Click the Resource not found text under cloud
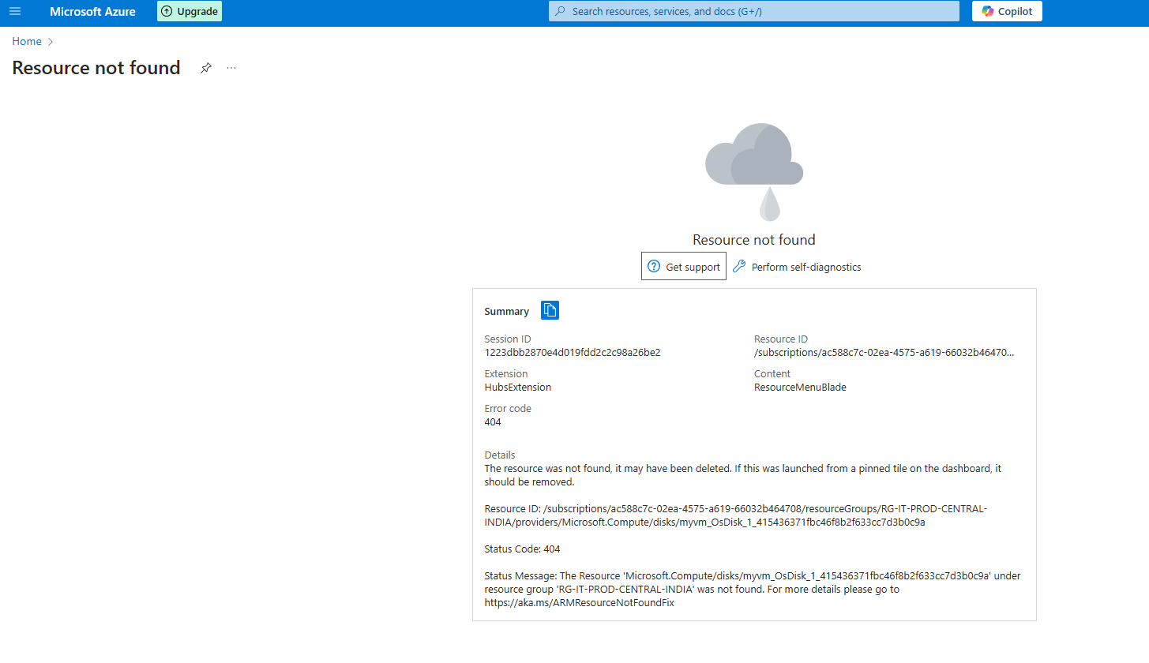 click(754, 240)
